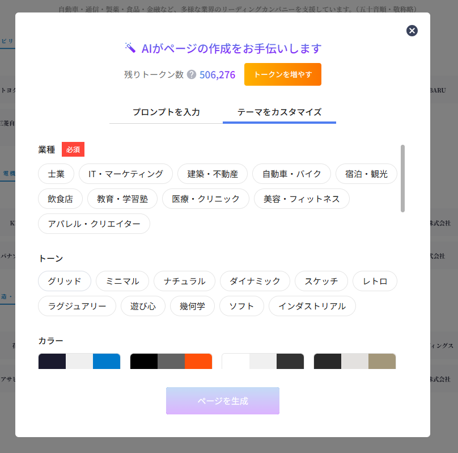Click the token count help icon
The width and height of the screenshot is (458, 453).
click(192, 74)
